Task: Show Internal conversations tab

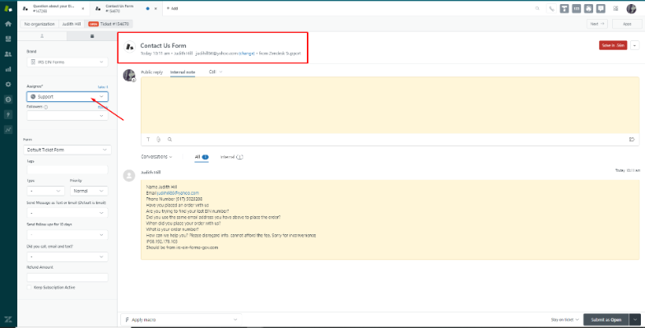Action: tap(232, 156)
